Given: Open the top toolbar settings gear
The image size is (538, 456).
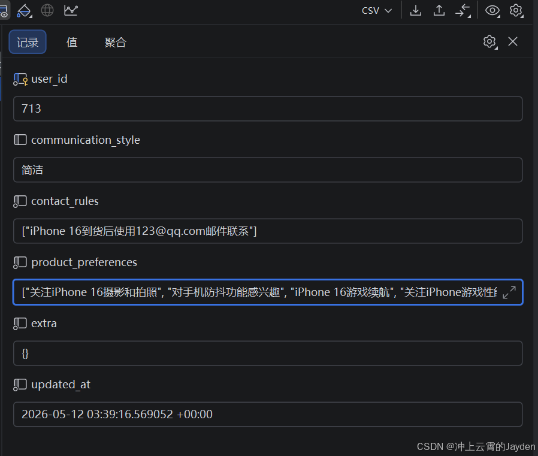Looking at the screenshot, I should (x=516, y=11).
